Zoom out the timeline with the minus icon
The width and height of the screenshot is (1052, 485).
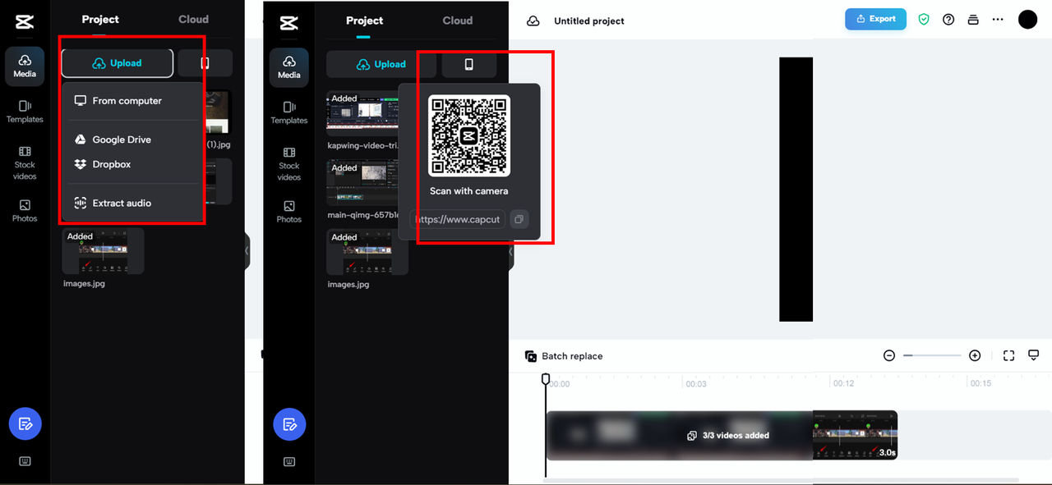(889, 355)
